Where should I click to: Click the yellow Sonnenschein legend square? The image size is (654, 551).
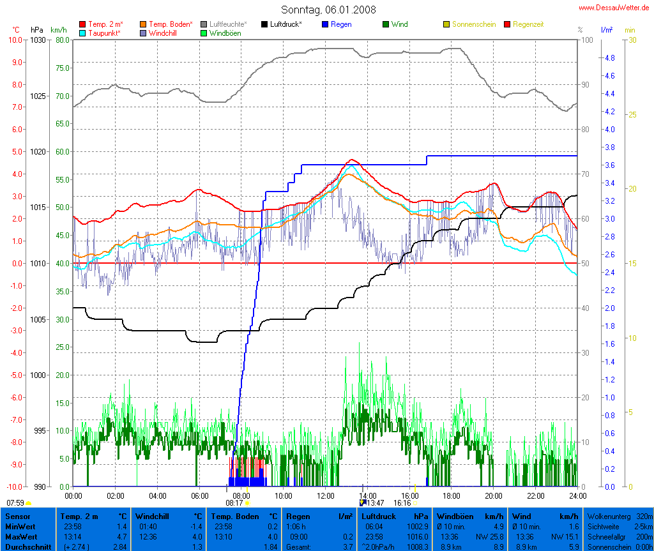coord(446,24)
